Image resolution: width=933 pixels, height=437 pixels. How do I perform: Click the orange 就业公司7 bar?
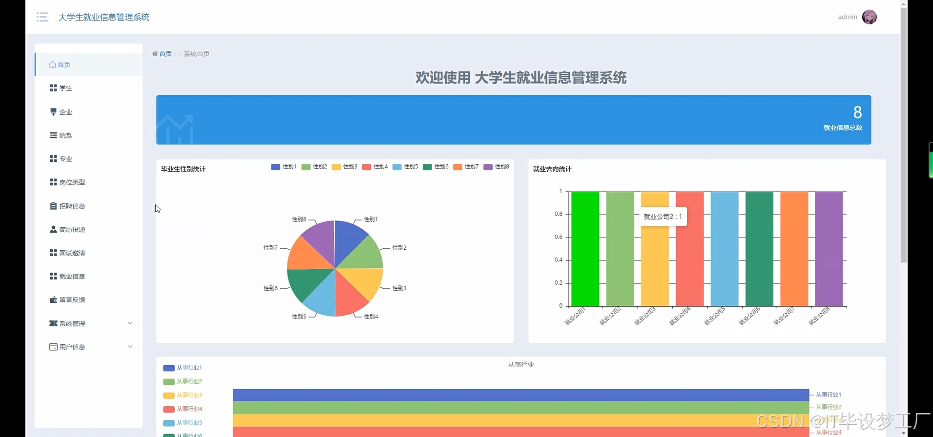tap(794, 249)
